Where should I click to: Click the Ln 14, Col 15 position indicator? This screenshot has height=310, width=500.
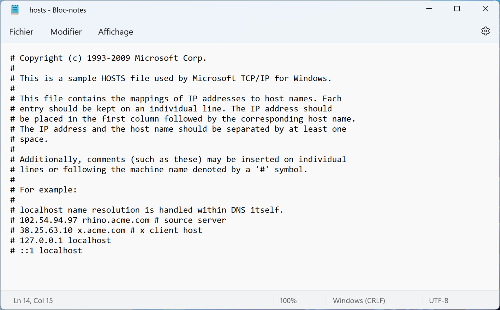coord(33,300)
